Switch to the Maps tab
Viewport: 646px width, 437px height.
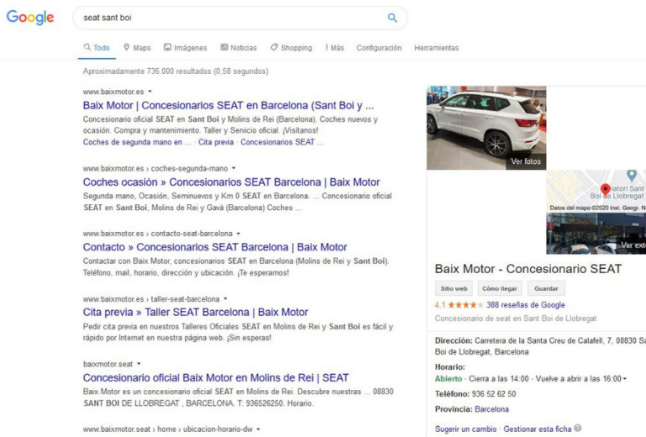tap(137, 47)
